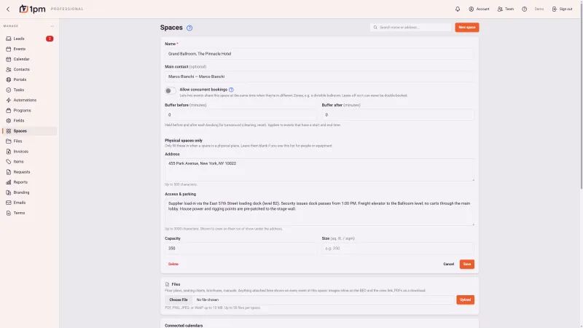The width and height of the screenshot is (583, 328).
Task: Open Reports label in sidebar
Action: (20, 182)
